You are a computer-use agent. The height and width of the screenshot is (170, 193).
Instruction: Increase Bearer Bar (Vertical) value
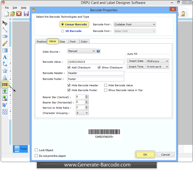coord(87,96)
